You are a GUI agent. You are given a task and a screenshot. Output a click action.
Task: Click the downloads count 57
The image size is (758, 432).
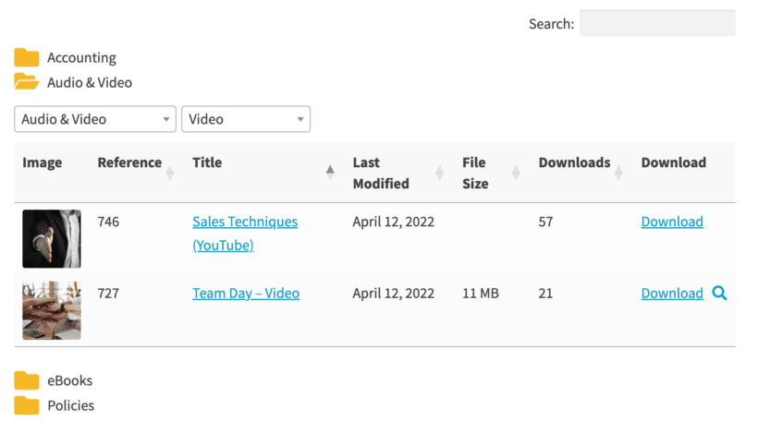[x=545, y=222]
